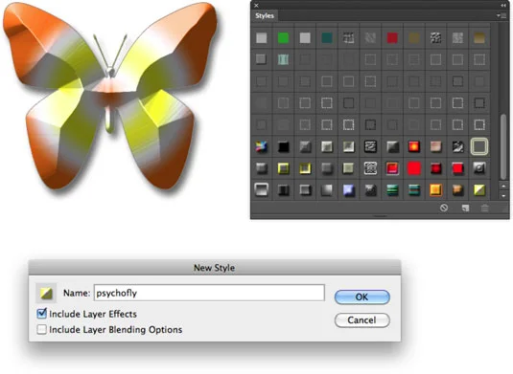Viewport: 513px width, 374px height.
Task: Click the Delete Style trash icon
Action: (485, 208)
